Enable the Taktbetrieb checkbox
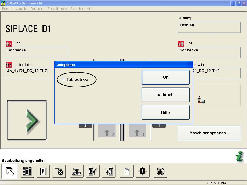 (x=63, y=80)
